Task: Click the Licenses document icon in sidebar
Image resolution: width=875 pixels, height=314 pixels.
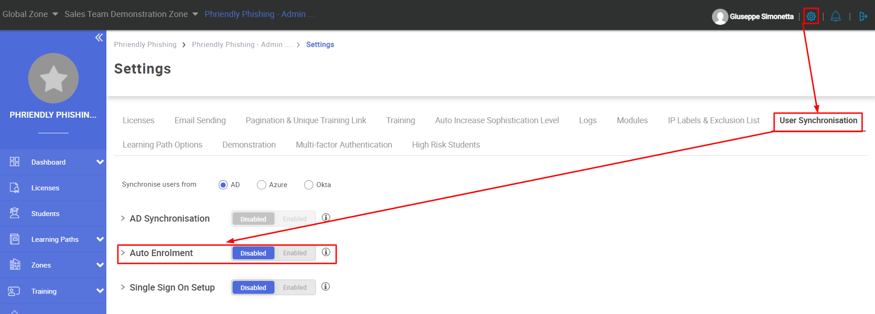Action: (15, 188)
